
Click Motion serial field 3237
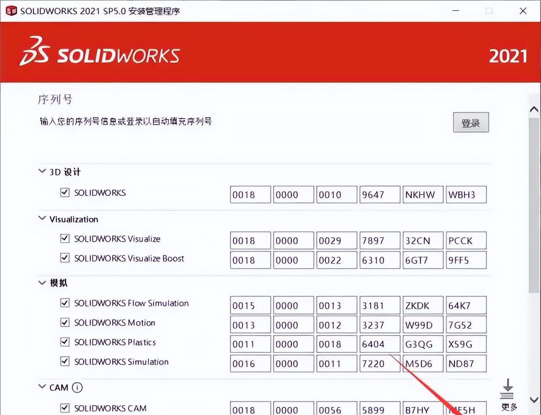click(x=380, y=325)
